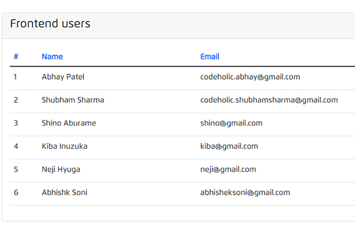The width and height of the screenshot is (355, 236).
Task: Click row number 6 cell
Action: pos(16,192)
